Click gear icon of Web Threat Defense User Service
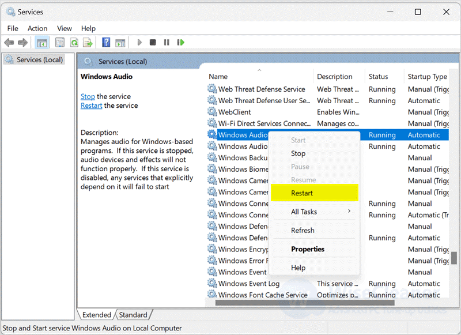The width and height of the screenshot is (461, 335). (x=212, y=100)
